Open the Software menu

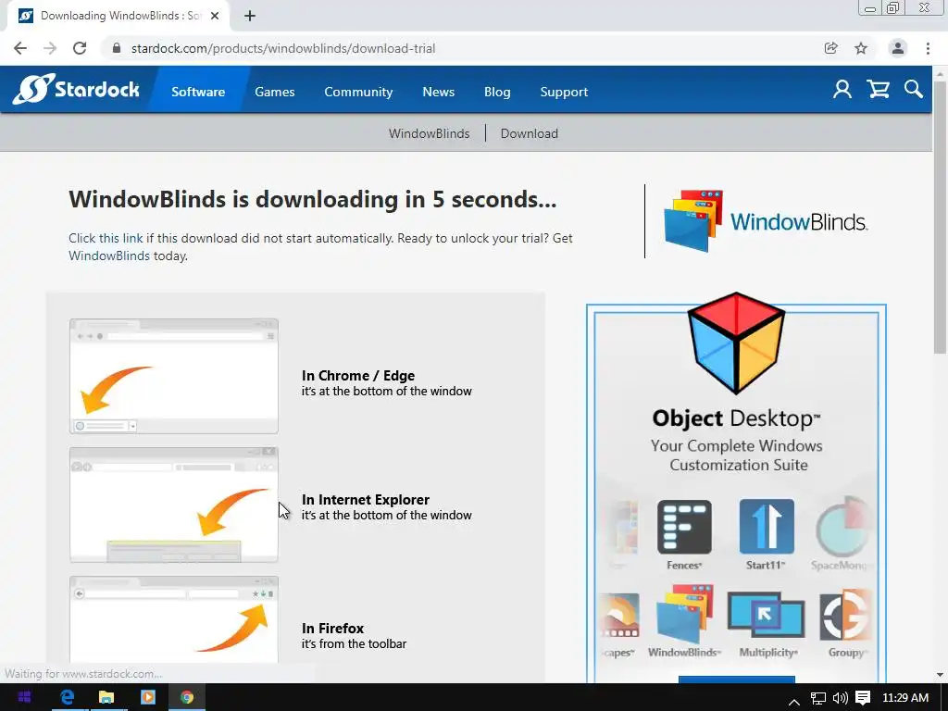point(198,92)
